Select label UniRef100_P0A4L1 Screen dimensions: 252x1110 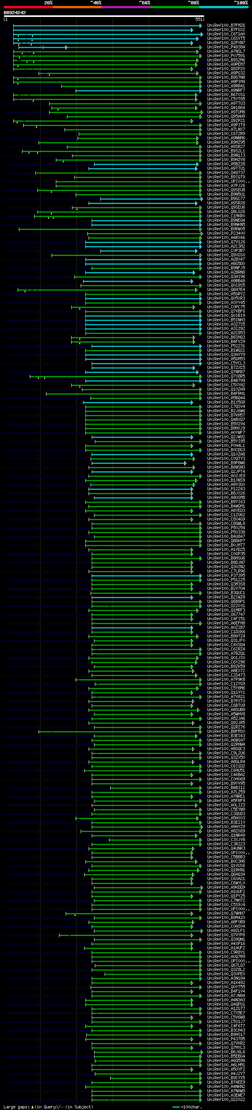(x=226, y=446)
